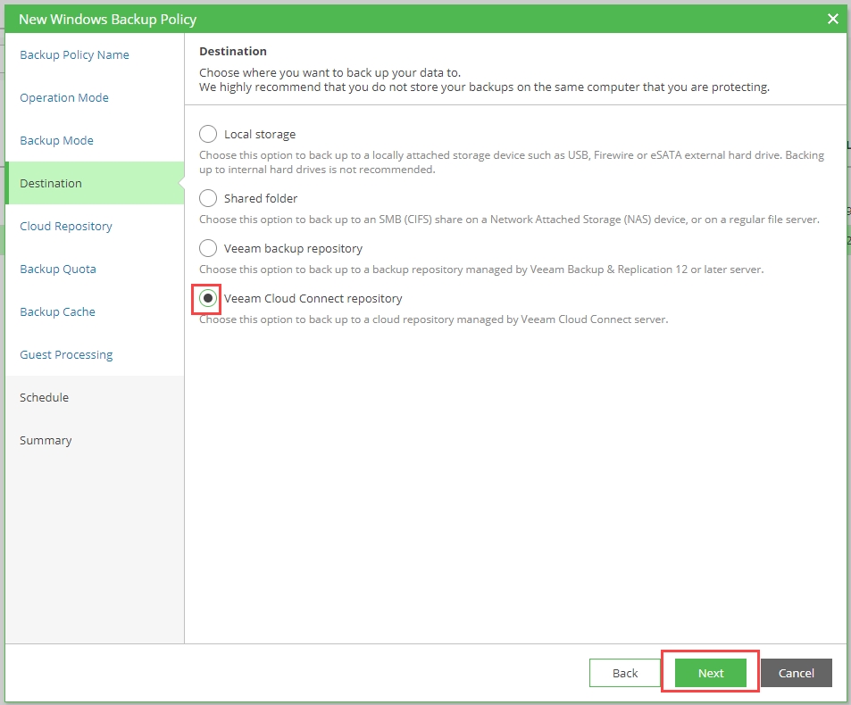The height and width of the screenshot is (705, 851).
Task: Click the Local storage label text
Action: tap(260, 134)
